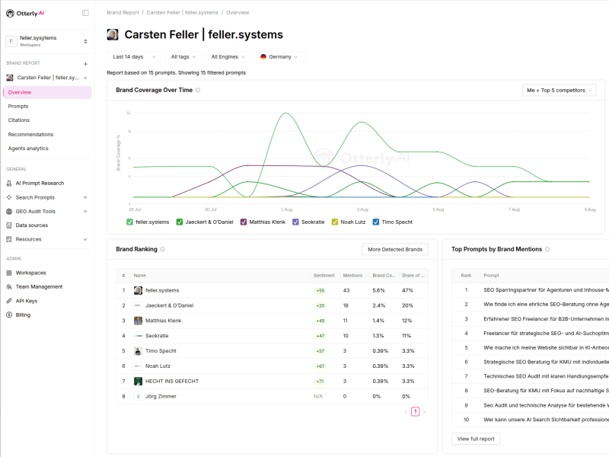Collapse the Carsten Feller brand report tree
The width and height of the screenshot is (609, 457).
tap(85, 78)
